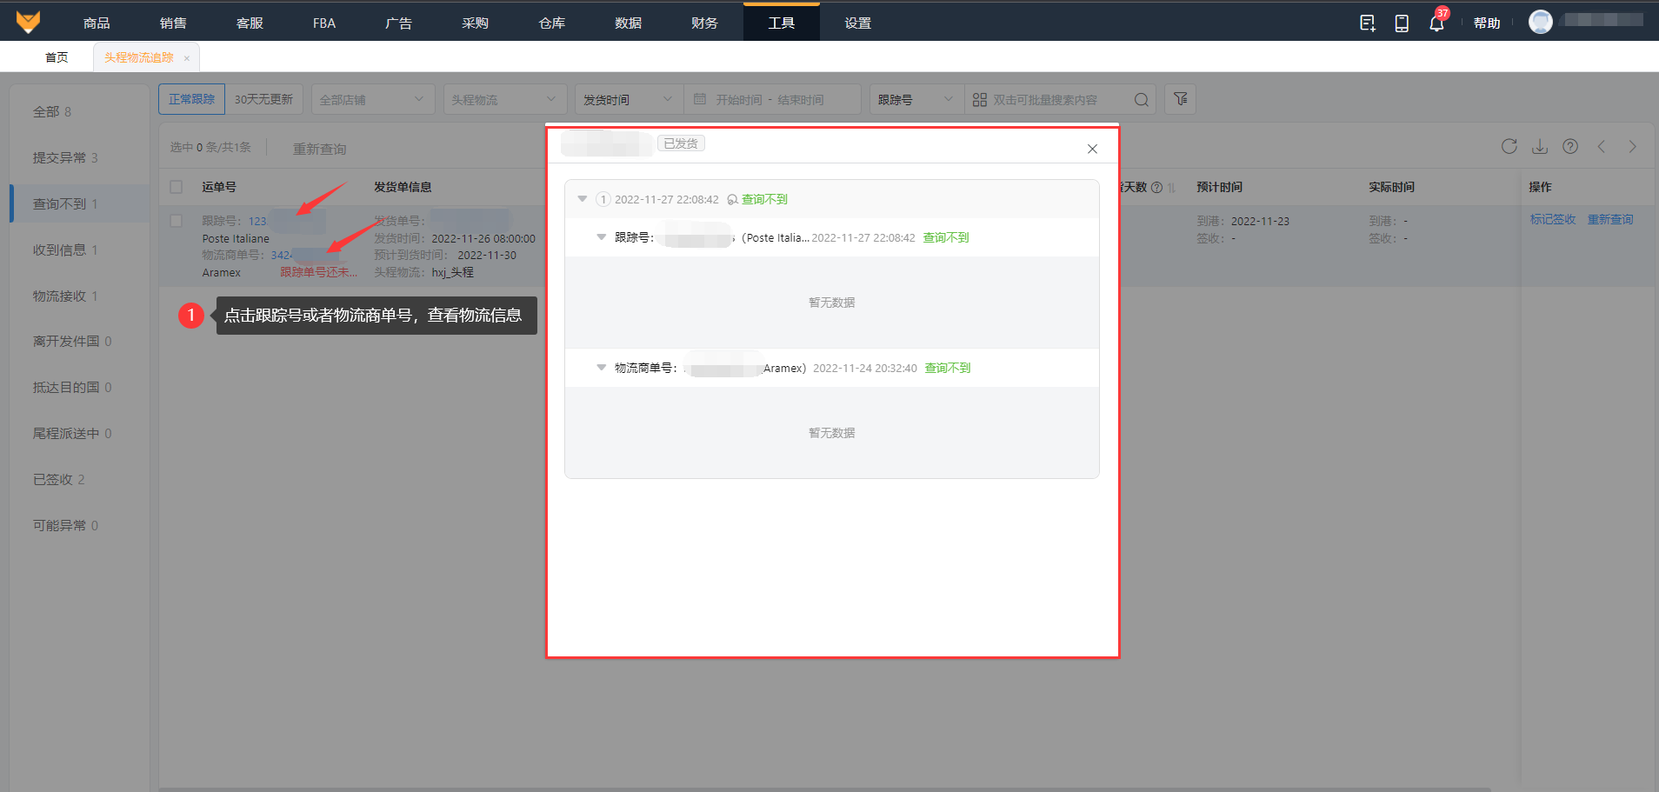Click the 重新查询 link in 操作 column
This screenshot has width=1659, height=792.
click(x=1610, y=220)
